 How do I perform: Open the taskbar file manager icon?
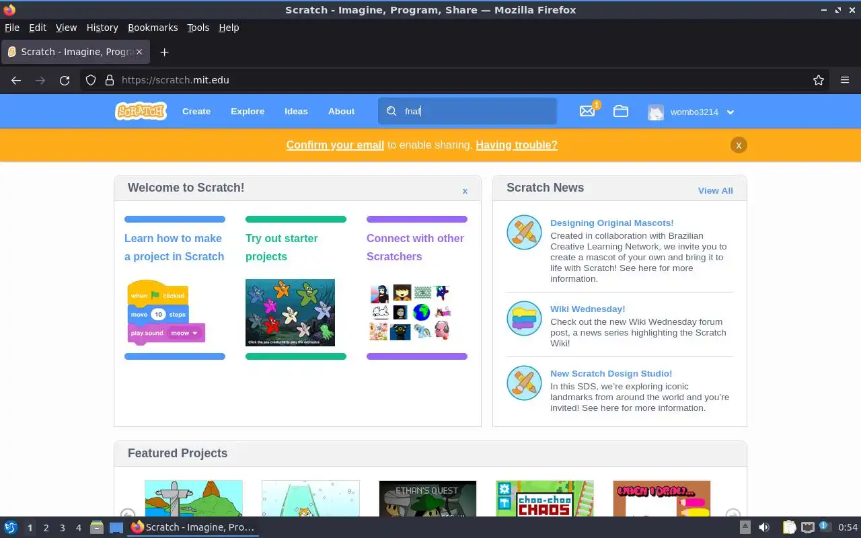pyautogui.click(x=96, y=527)
